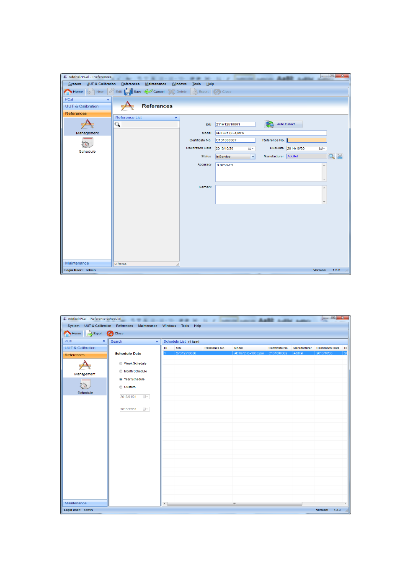
Task: Click Model column header in Schedule List
Action: 250,348
